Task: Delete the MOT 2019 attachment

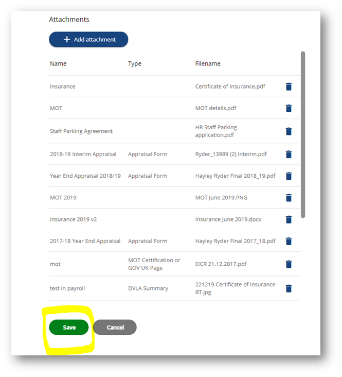Action: [x=289, y=198]
